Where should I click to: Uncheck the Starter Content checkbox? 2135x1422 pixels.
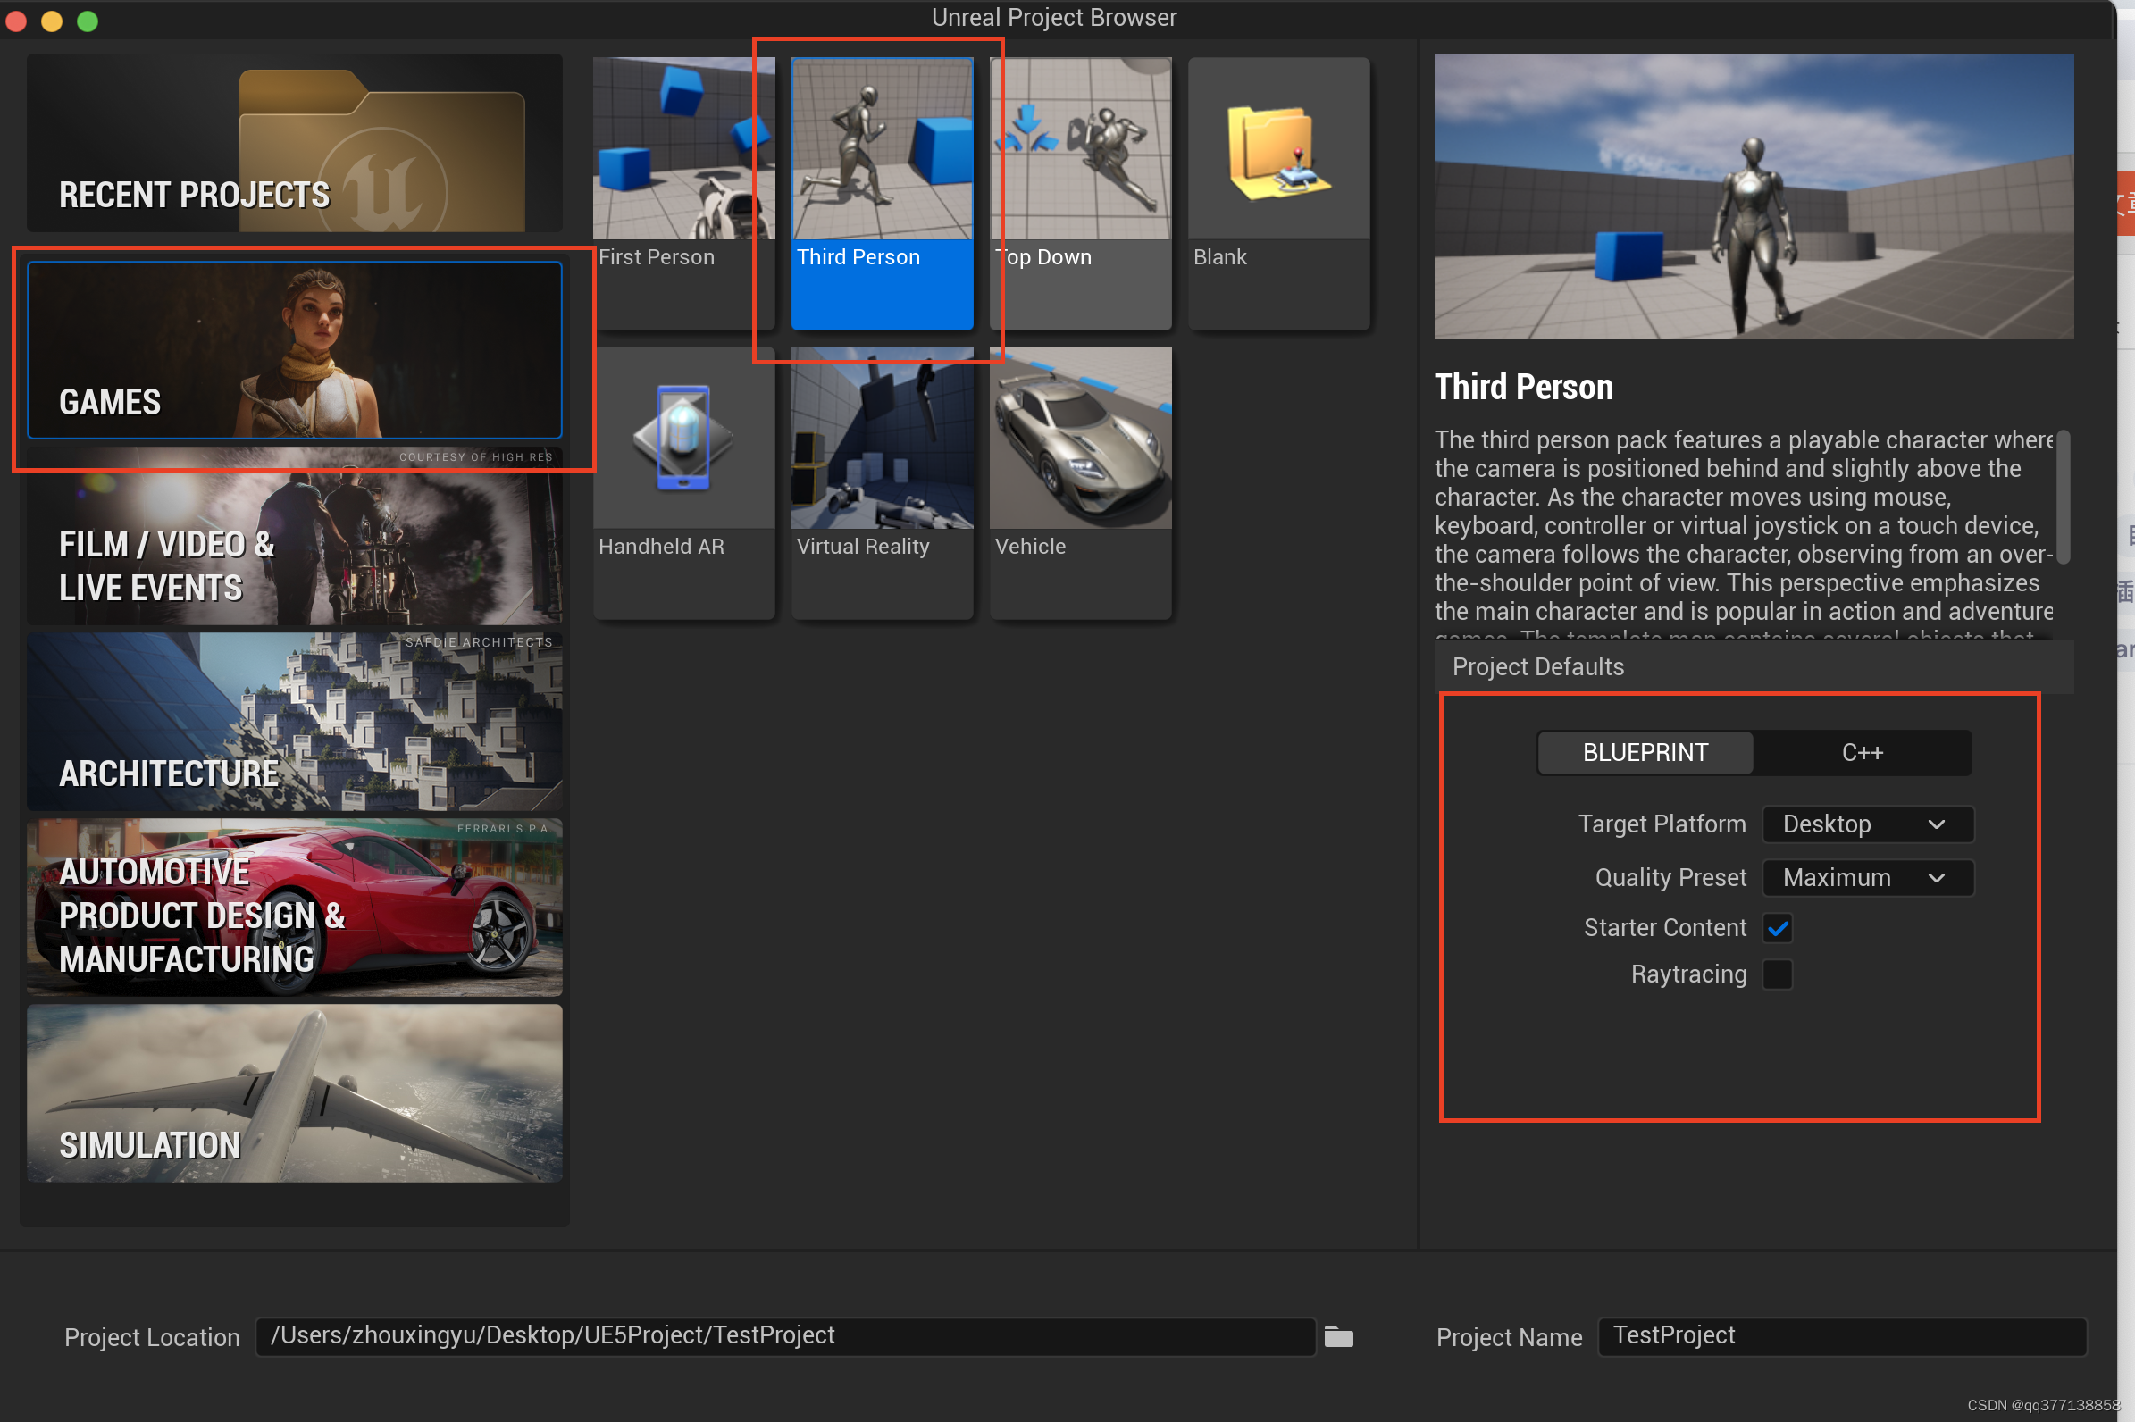tap(1777, 928)
